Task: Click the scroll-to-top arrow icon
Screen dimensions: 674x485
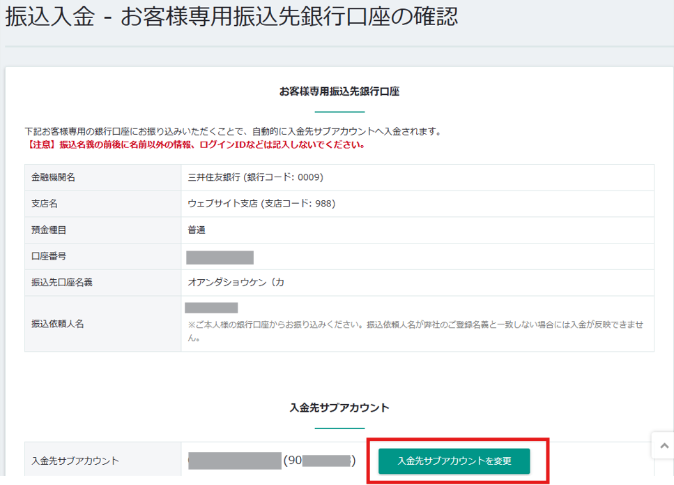Action: 663,445
